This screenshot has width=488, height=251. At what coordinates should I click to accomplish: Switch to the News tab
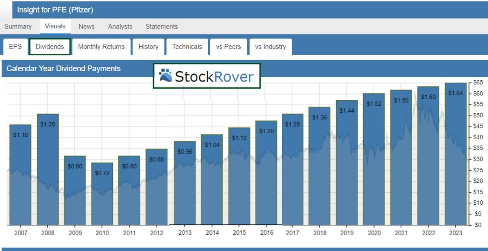tap(87, 27)
